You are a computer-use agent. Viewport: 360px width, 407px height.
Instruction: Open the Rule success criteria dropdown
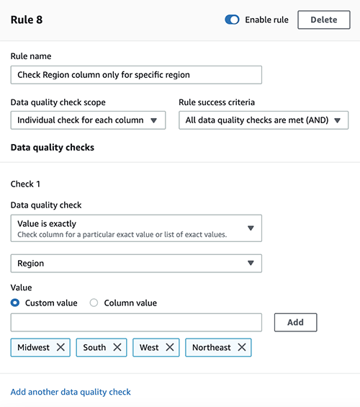pyautogui.click(x=264, y=120)
